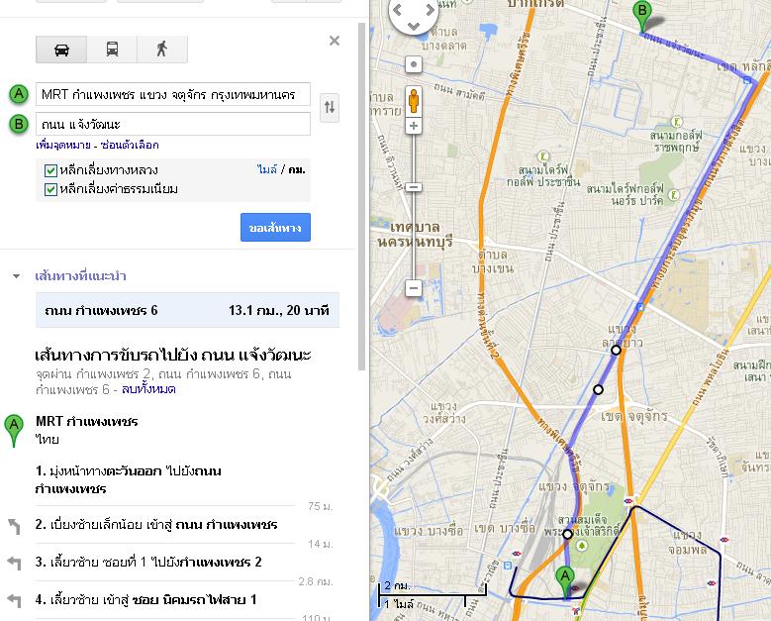This screenshot has height=621, width=771.
Task: Click the map scale bar
Action: (x=432, y=594)
